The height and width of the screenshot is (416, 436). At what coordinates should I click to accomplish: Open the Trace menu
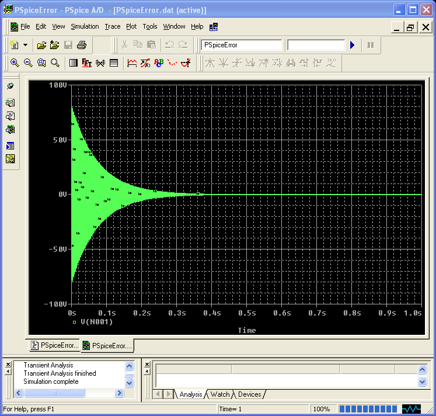[x=113, y=26]
